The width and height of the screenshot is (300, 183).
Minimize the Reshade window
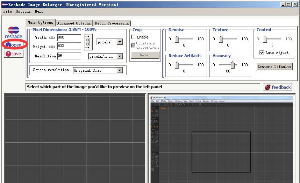[x=283, y=5]
